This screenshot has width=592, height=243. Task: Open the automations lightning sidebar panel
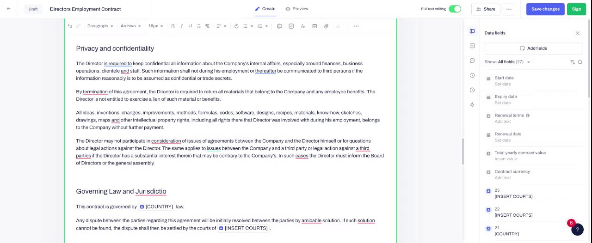(x=472, y=105)
